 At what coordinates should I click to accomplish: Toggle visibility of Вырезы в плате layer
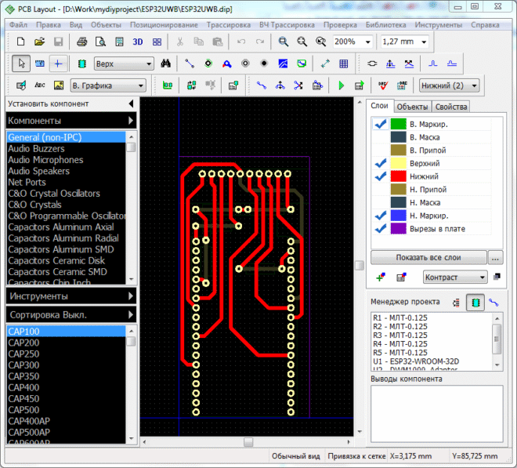[x=381, y=228]
